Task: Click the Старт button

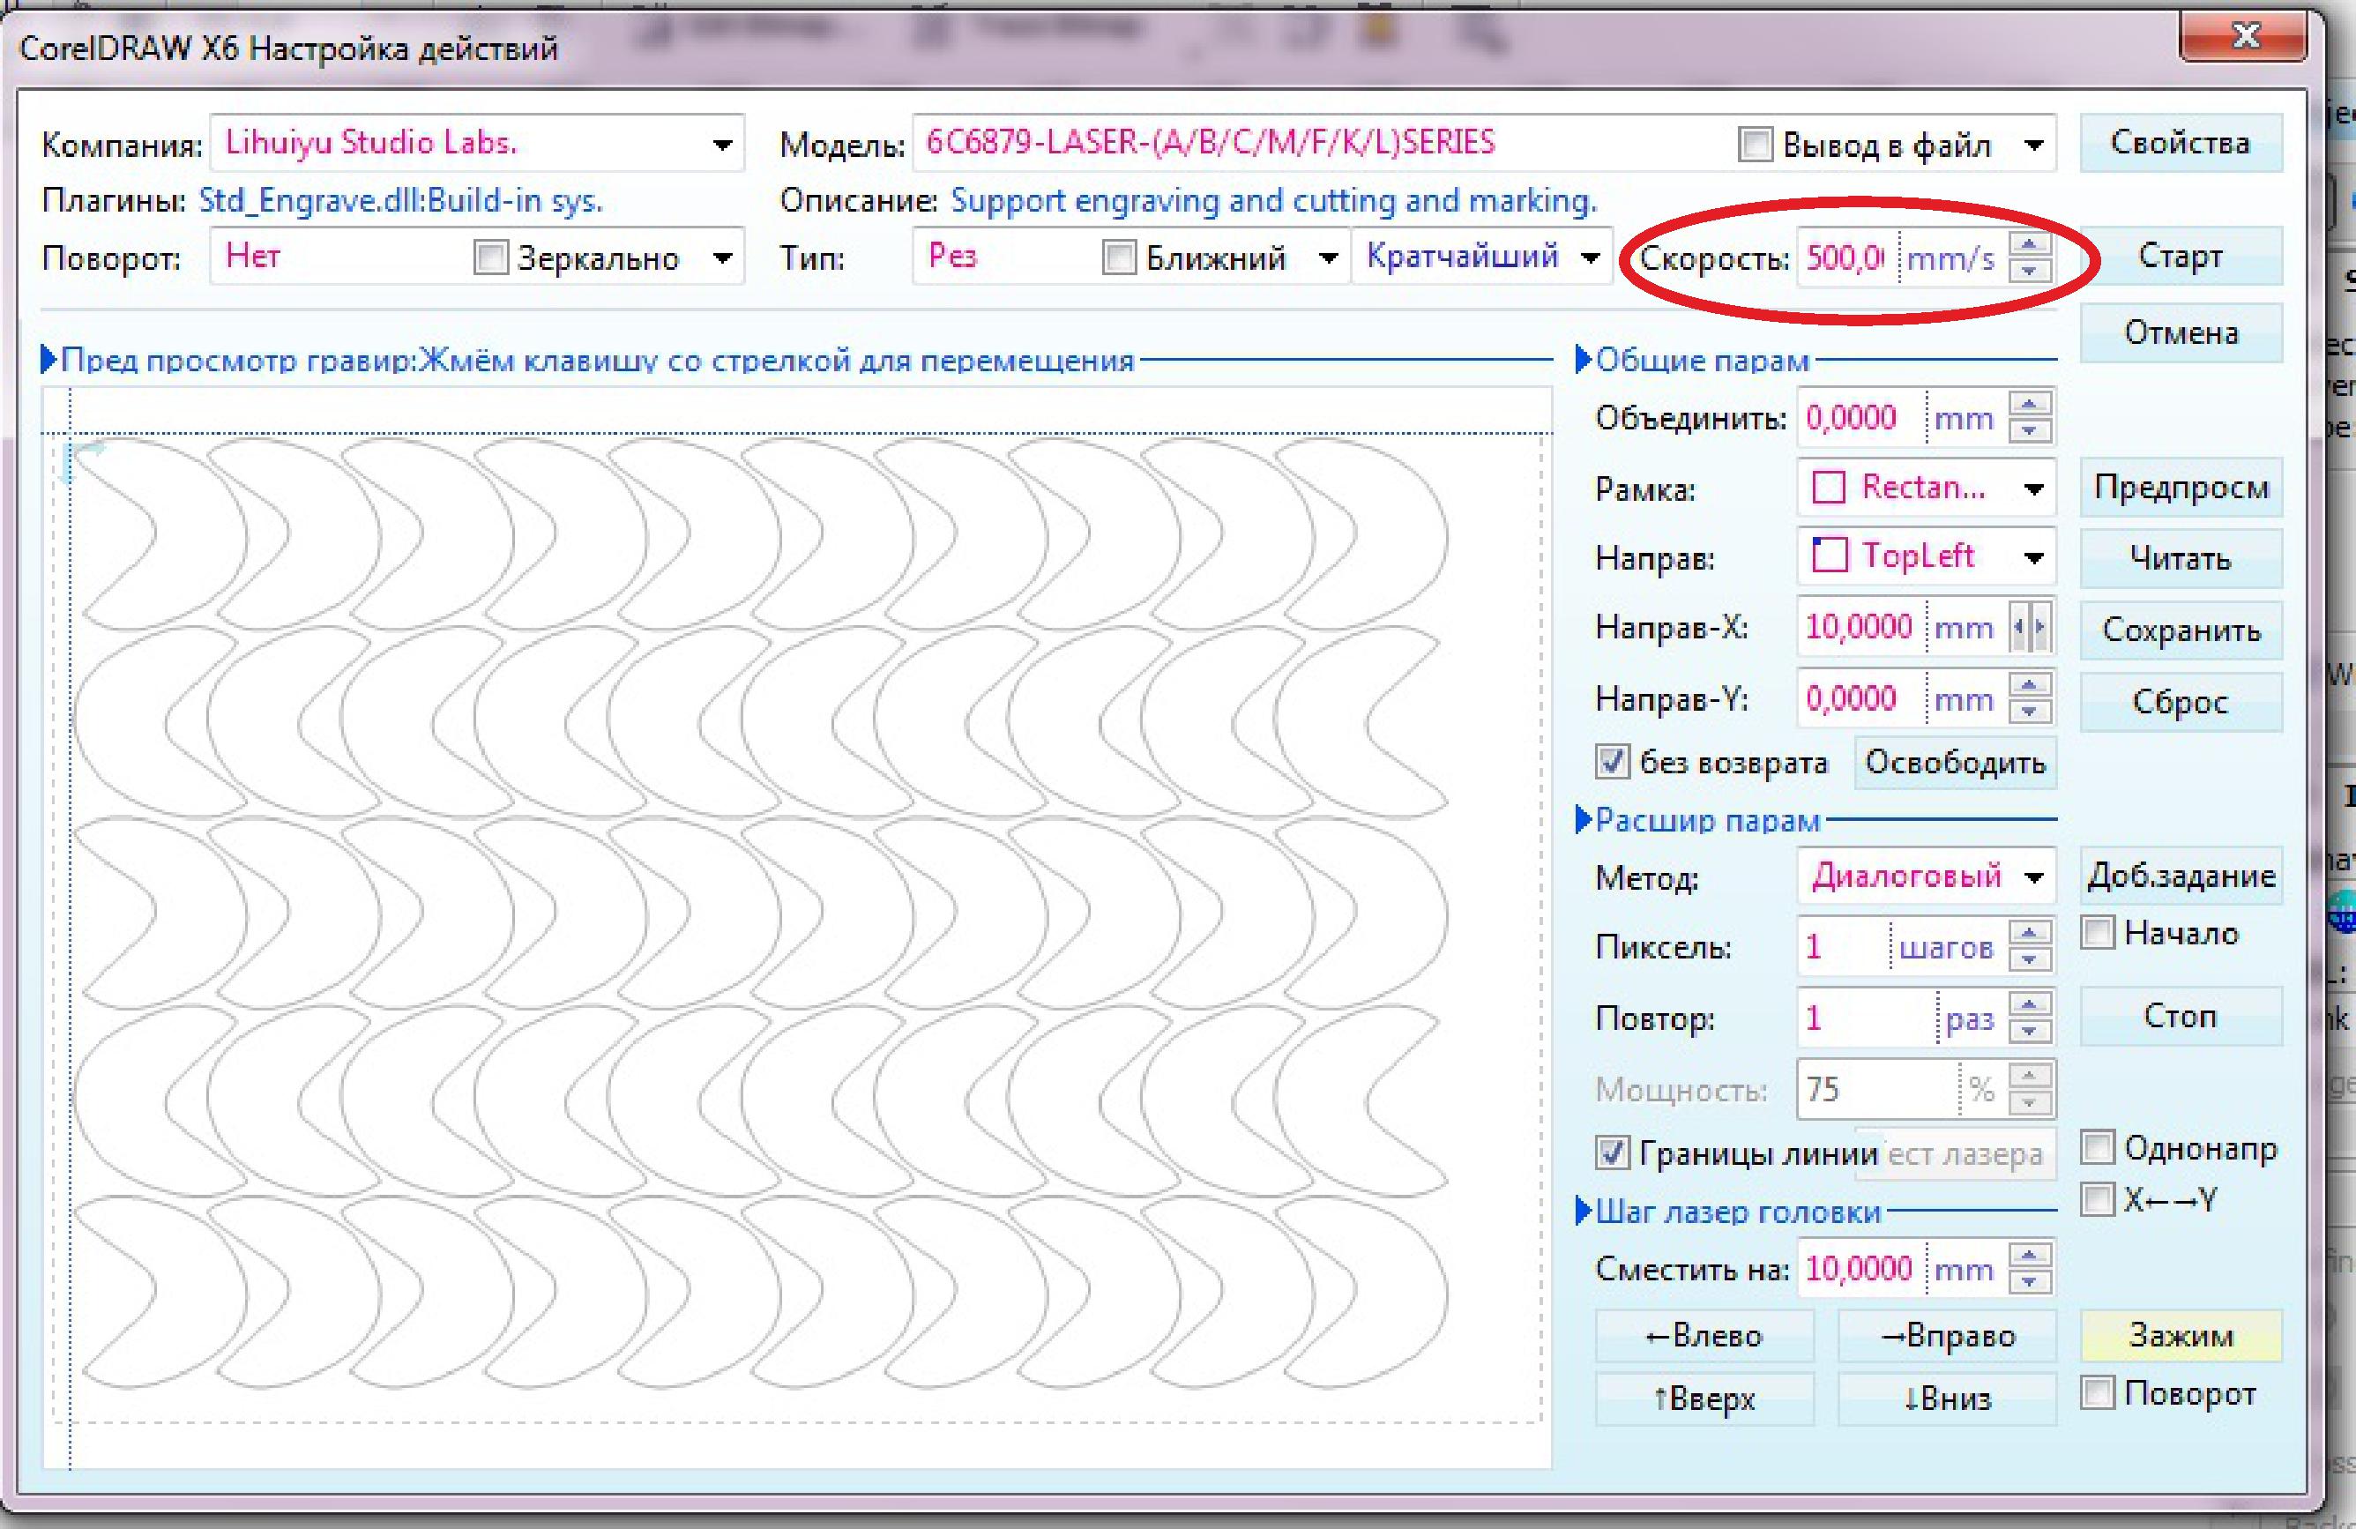Action: pyautogui.click(x=2180, y=257)
